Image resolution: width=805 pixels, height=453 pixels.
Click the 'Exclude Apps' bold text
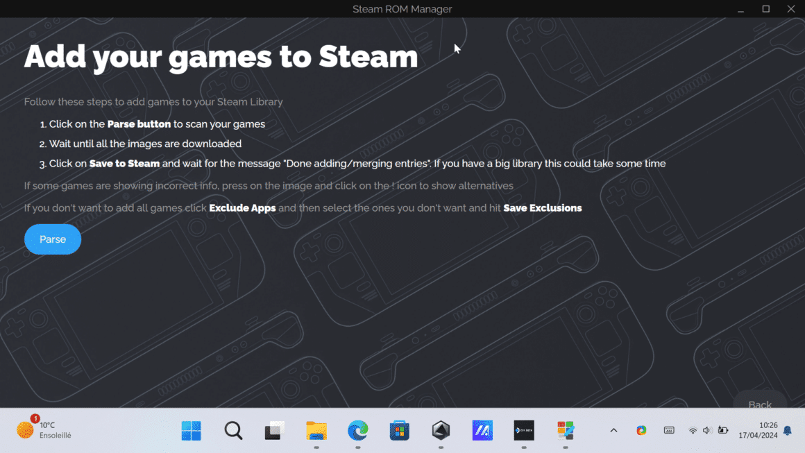tap(242, 208)
